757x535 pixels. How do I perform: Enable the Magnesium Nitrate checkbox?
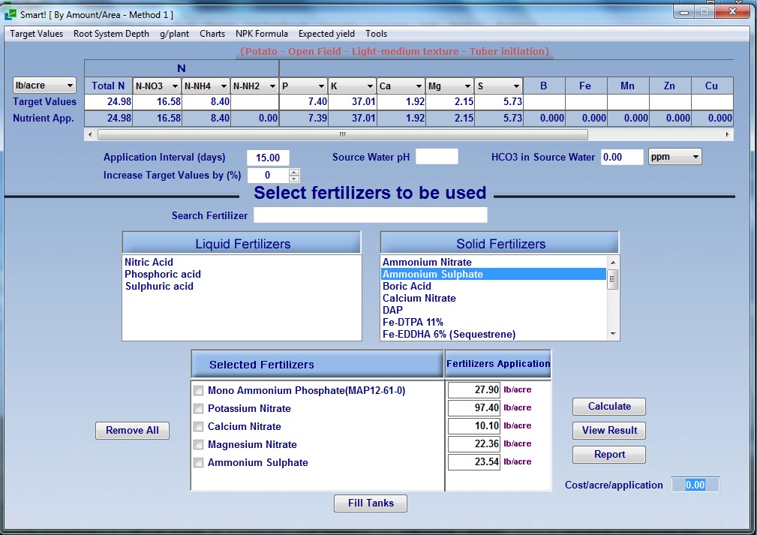(x=198, y=444)
